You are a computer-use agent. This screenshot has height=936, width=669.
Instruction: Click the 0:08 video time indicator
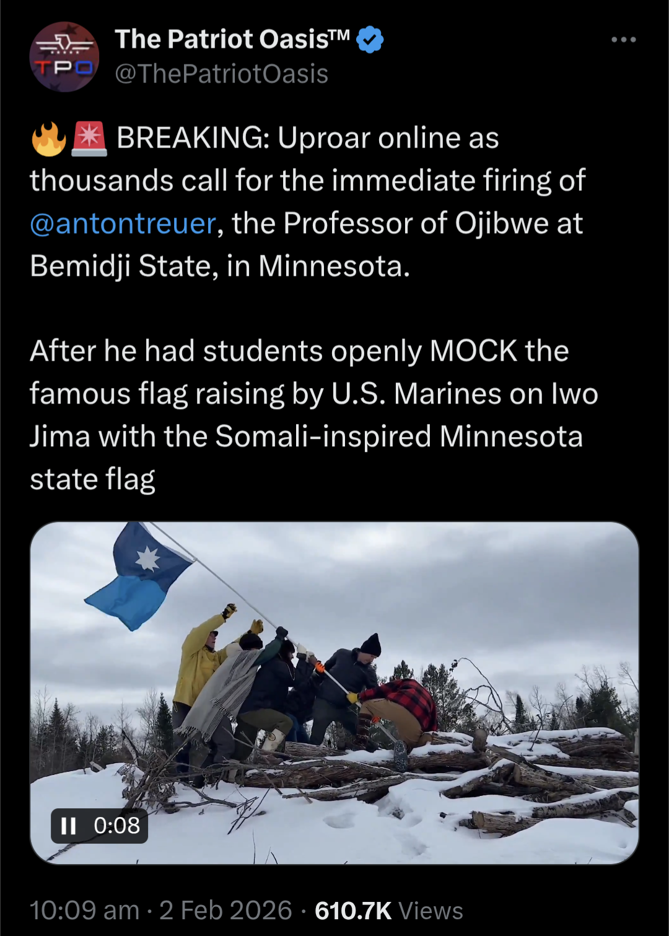pos(116,826)
